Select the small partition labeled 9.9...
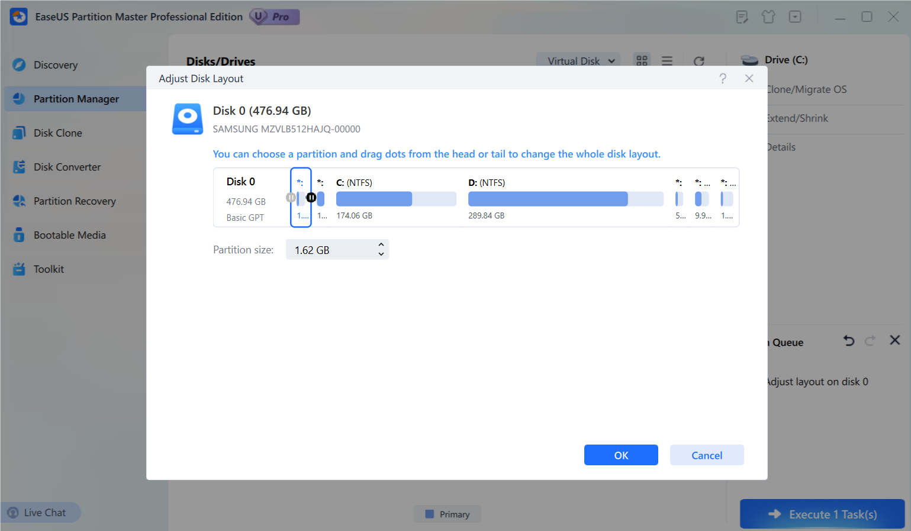 pyautogui.click(x=703, y=198)
